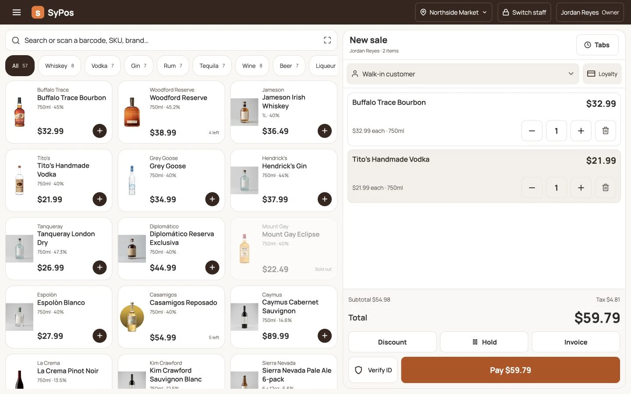This screenshot has width=631, height=394.
Task: Open the hamburger navigation menu
Action: (x=17, y=12)
